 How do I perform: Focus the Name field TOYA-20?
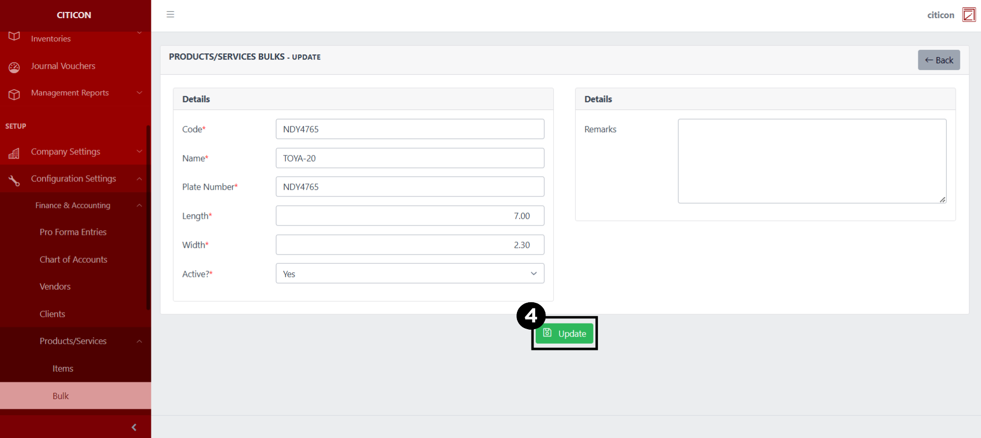410,158
